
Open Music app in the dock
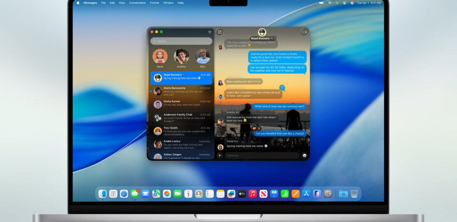click(x=253, y=194)
